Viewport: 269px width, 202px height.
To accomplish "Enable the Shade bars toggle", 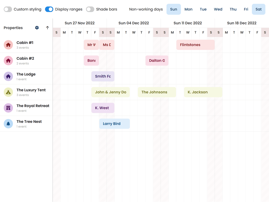I will coord(90,9).
